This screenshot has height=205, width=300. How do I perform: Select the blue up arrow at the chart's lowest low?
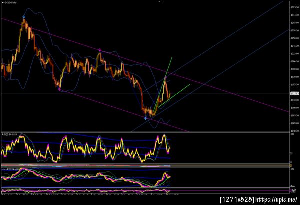click(x=146, y=118)
